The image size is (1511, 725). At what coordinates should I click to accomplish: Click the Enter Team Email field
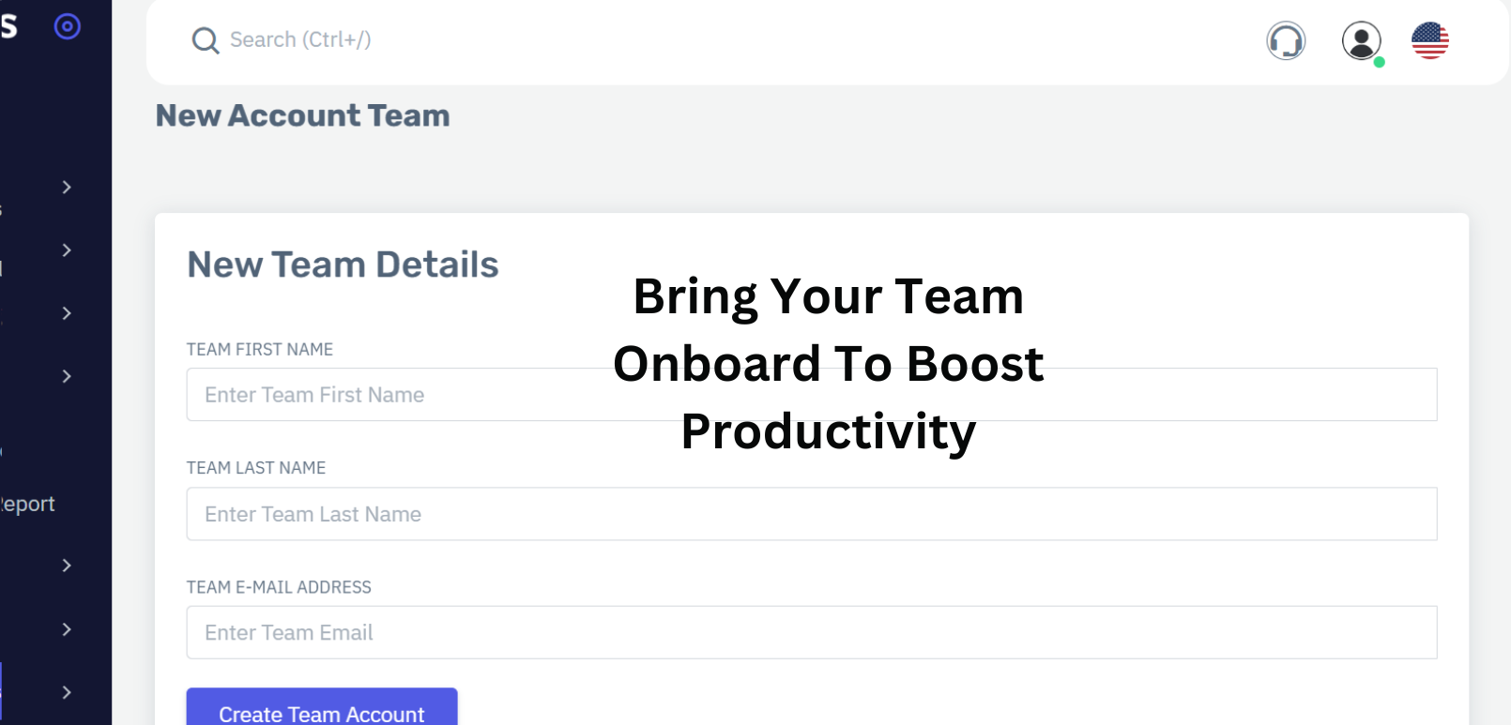tap(811, 633)
